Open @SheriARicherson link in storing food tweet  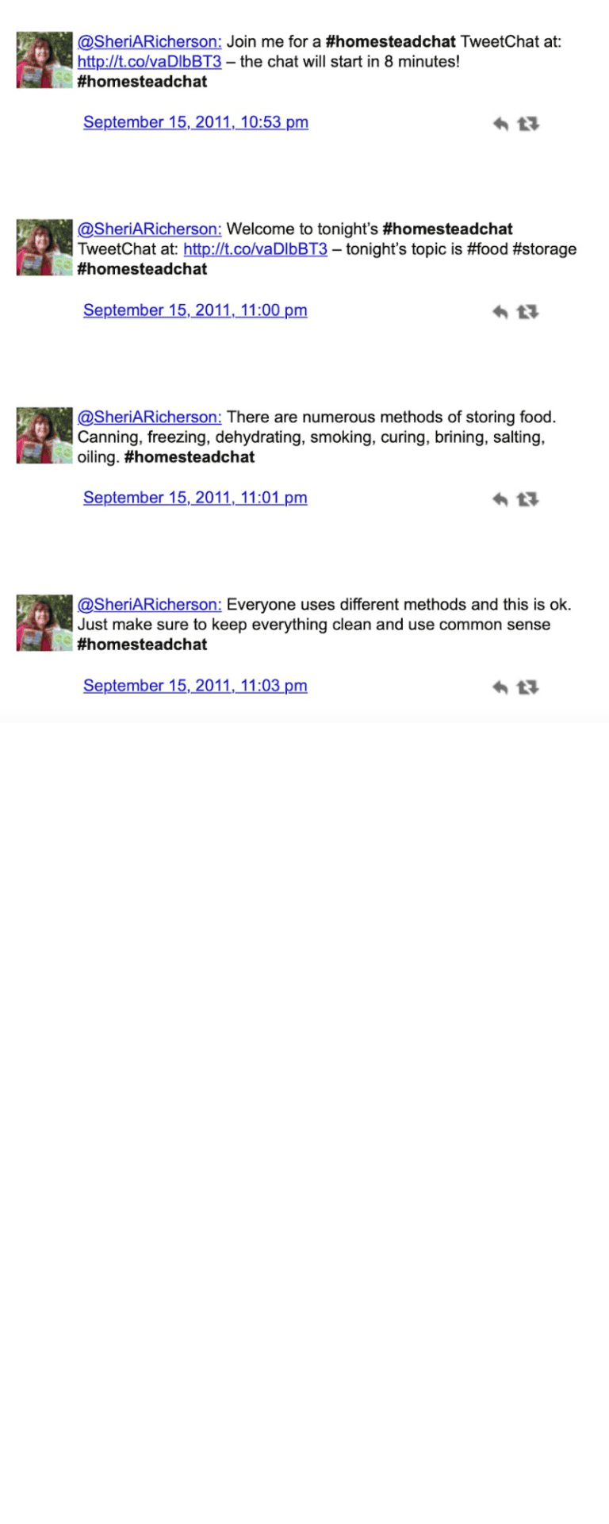(149, 417)
